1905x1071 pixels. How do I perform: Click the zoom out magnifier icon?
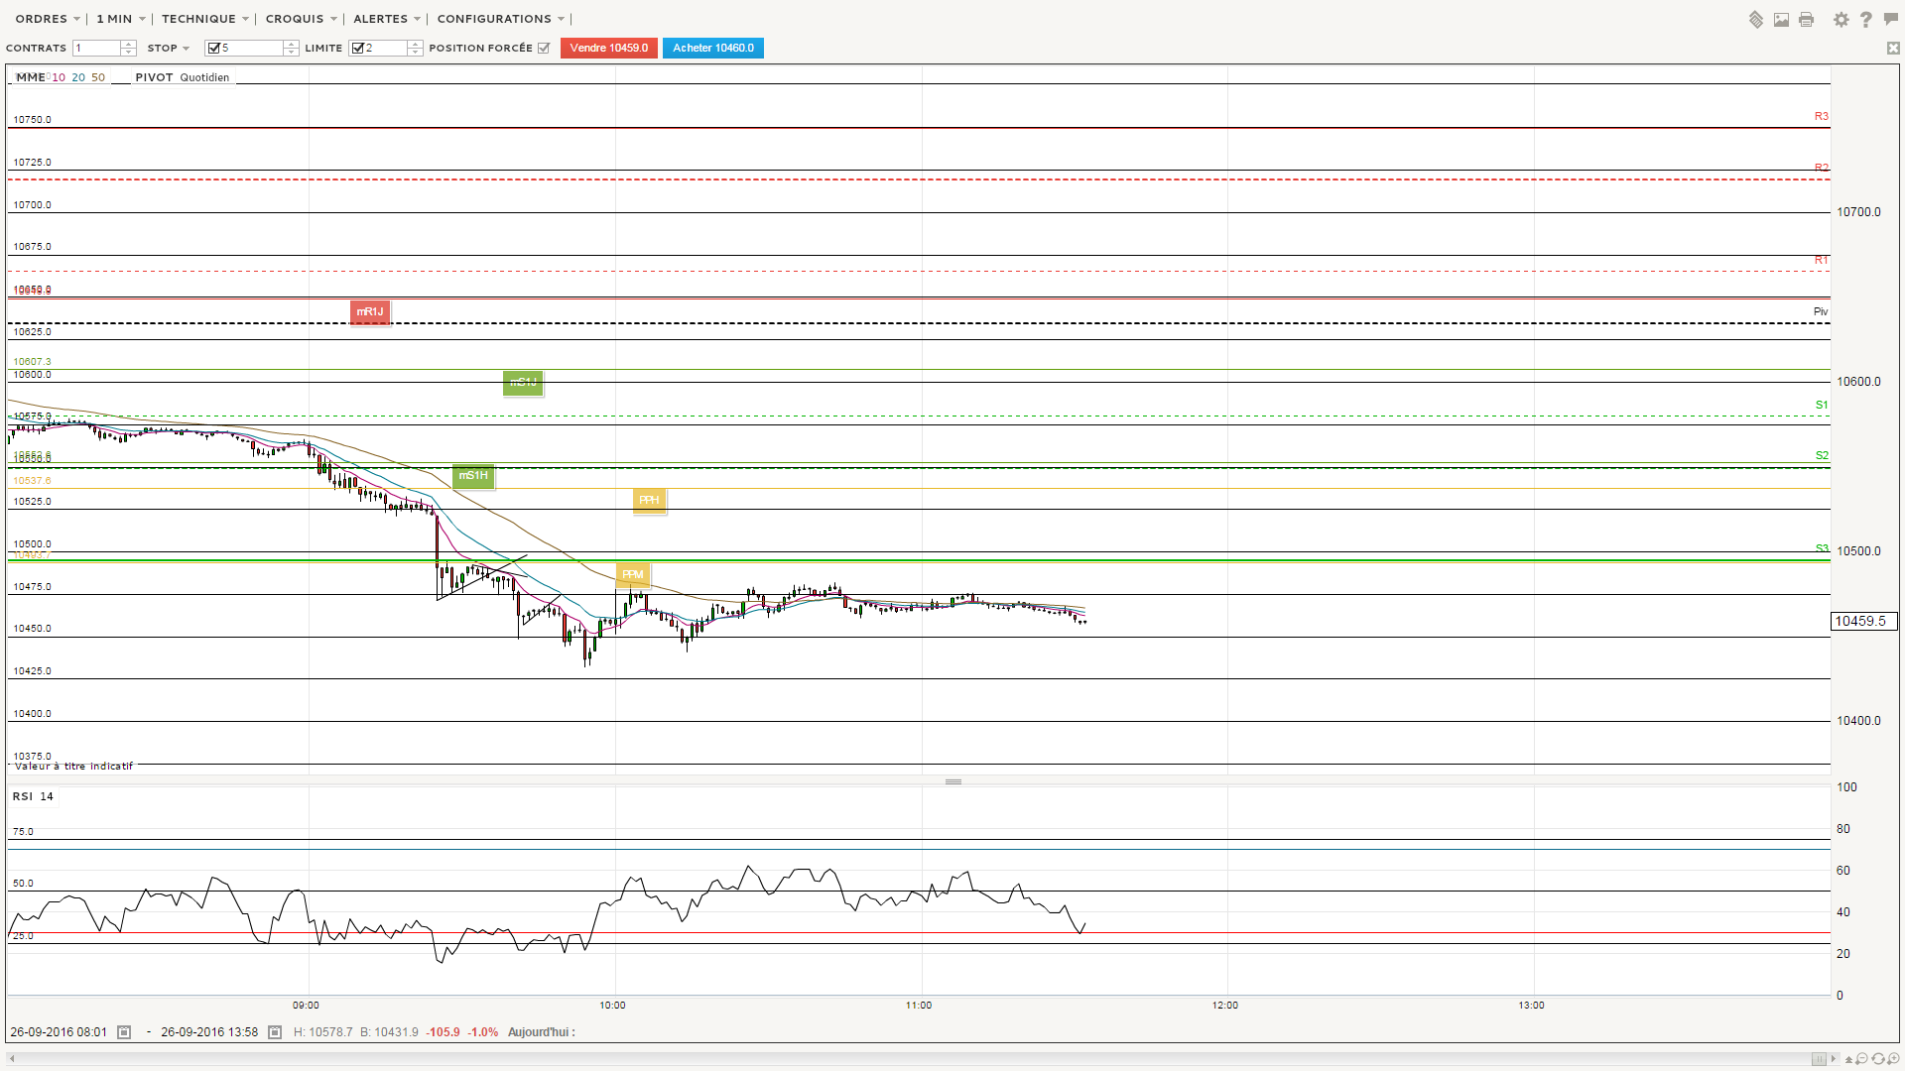(1861, 1058)
